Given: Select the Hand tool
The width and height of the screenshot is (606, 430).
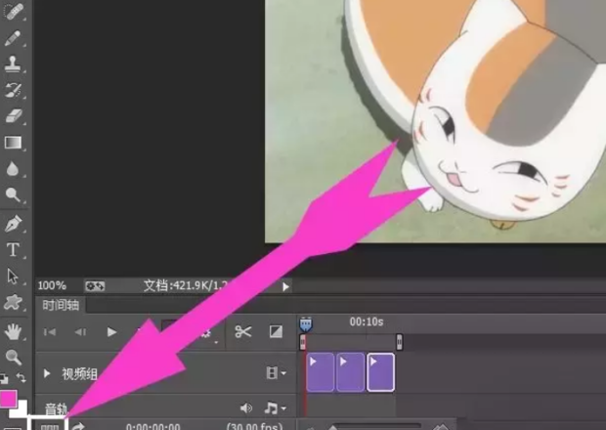Looking at the screenshot, I should click(13, 332).
